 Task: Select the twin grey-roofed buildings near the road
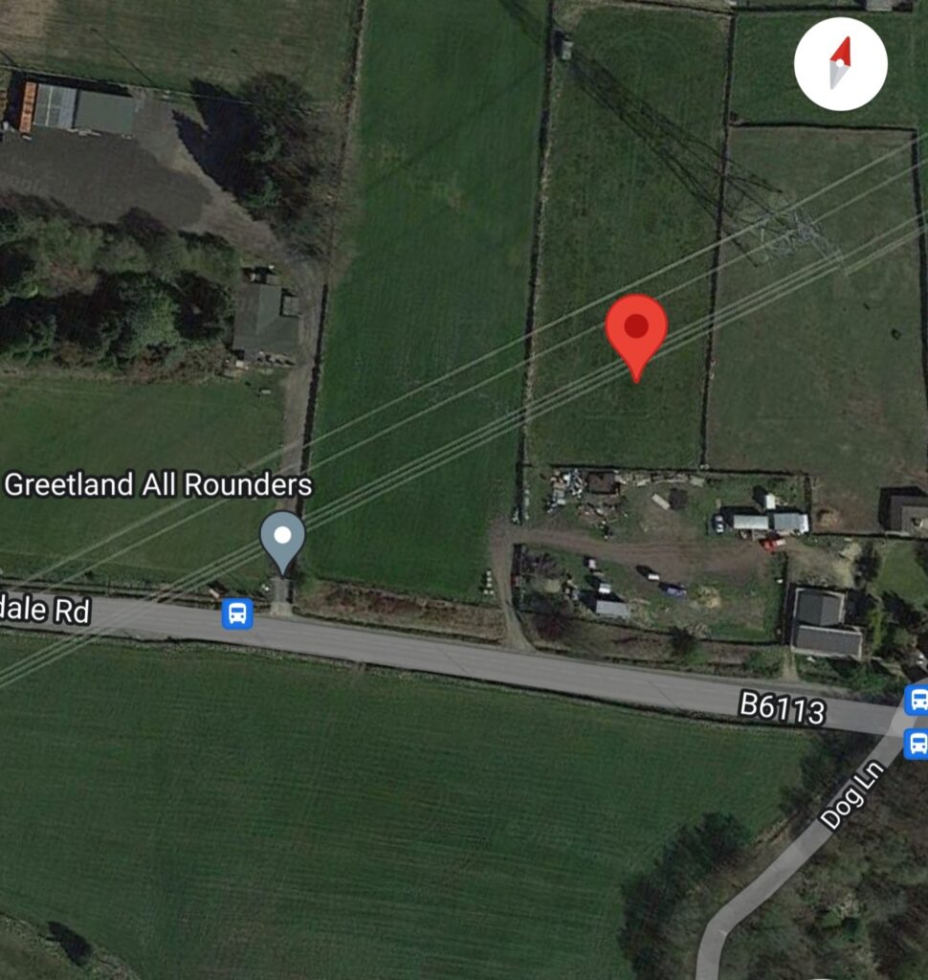click(x=825, y=623)
